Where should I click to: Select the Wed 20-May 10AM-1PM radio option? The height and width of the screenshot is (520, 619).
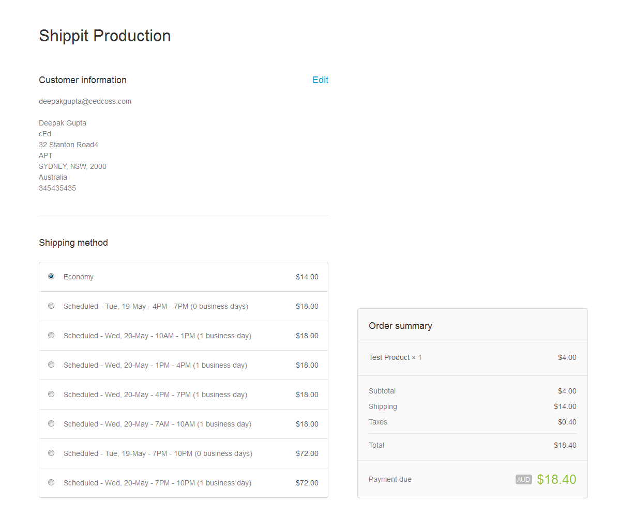pos(51,335)
